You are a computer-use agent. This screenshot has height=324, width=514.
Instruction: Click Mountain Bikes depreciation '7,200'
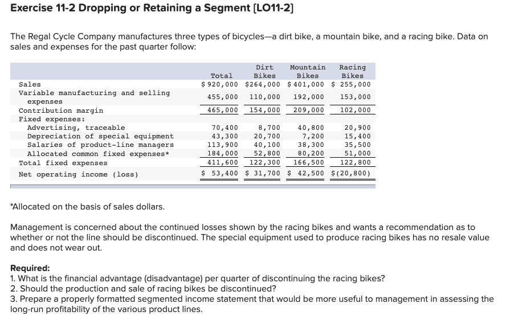tap(313, 136)
